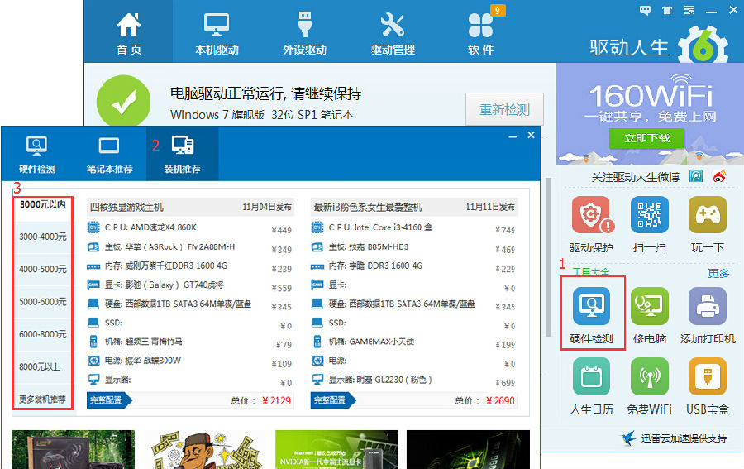Launch the 人生日历 calendar icon
This screenshot has height=469, width=744.
click(x=591, y=377)
